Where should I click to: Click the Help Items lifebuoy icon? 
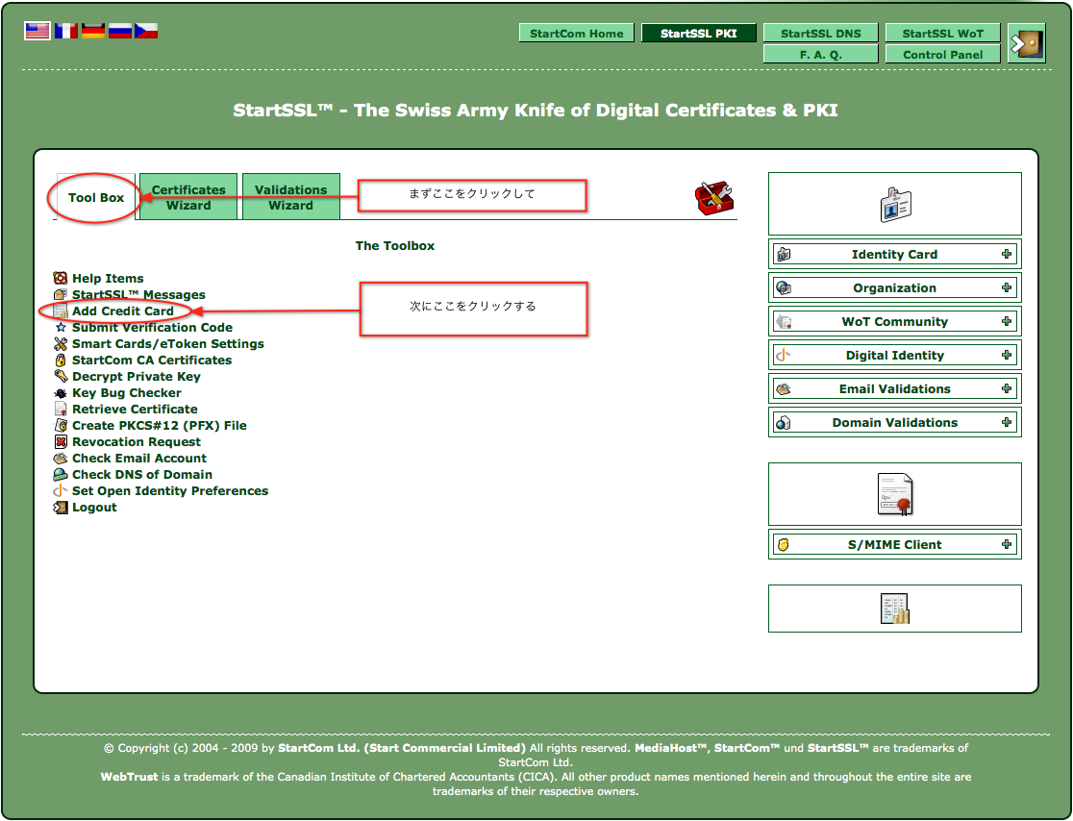[61, 278]
